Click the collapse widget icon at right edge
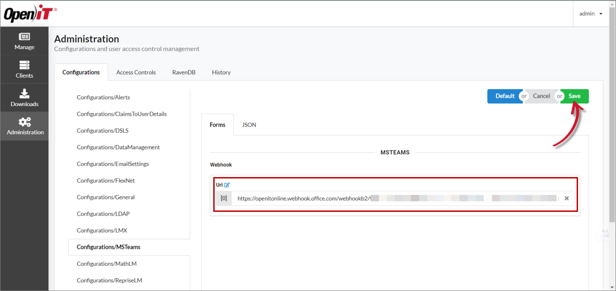Image resolution: width=616 pixels, height=291 pixels. pos(605,231)
